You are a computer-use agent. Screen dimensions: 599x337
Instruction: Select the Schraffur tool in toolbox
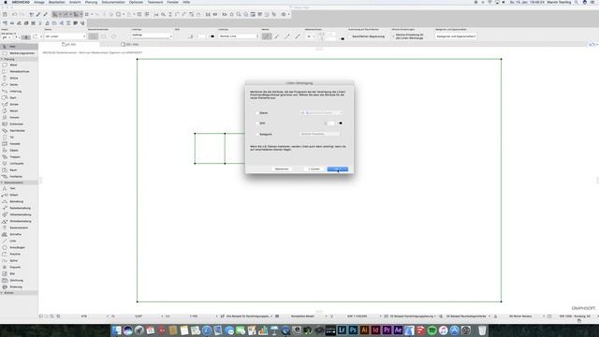(16, 234)
